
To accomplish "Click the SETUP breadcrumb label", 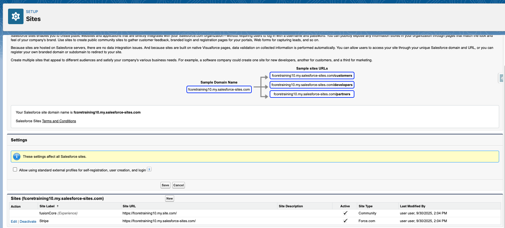I will point(32,12).
